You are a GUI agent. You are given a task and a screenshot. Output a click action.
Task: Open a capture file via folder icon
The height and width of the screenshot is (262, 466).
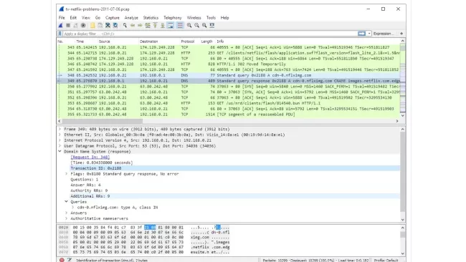pos(92,26)
